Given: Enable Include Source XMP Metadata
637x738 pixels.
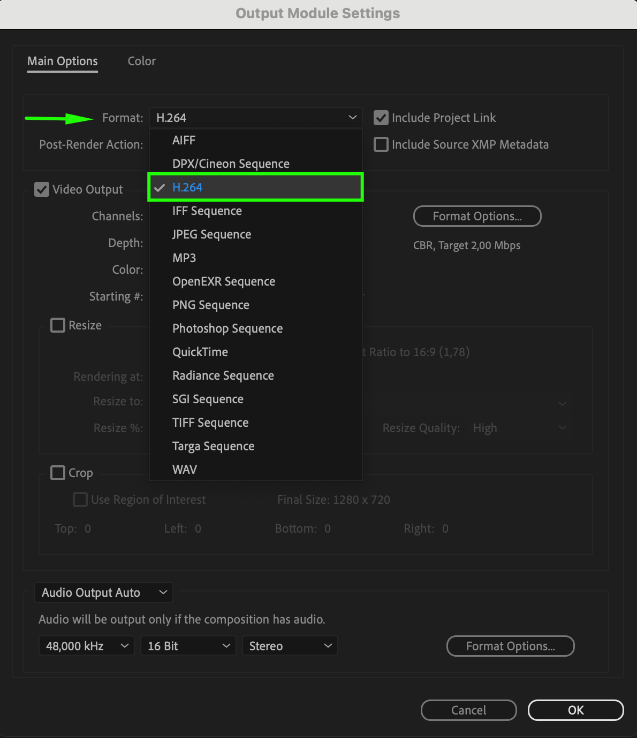Looking at the screenshot, I should 381,144.
